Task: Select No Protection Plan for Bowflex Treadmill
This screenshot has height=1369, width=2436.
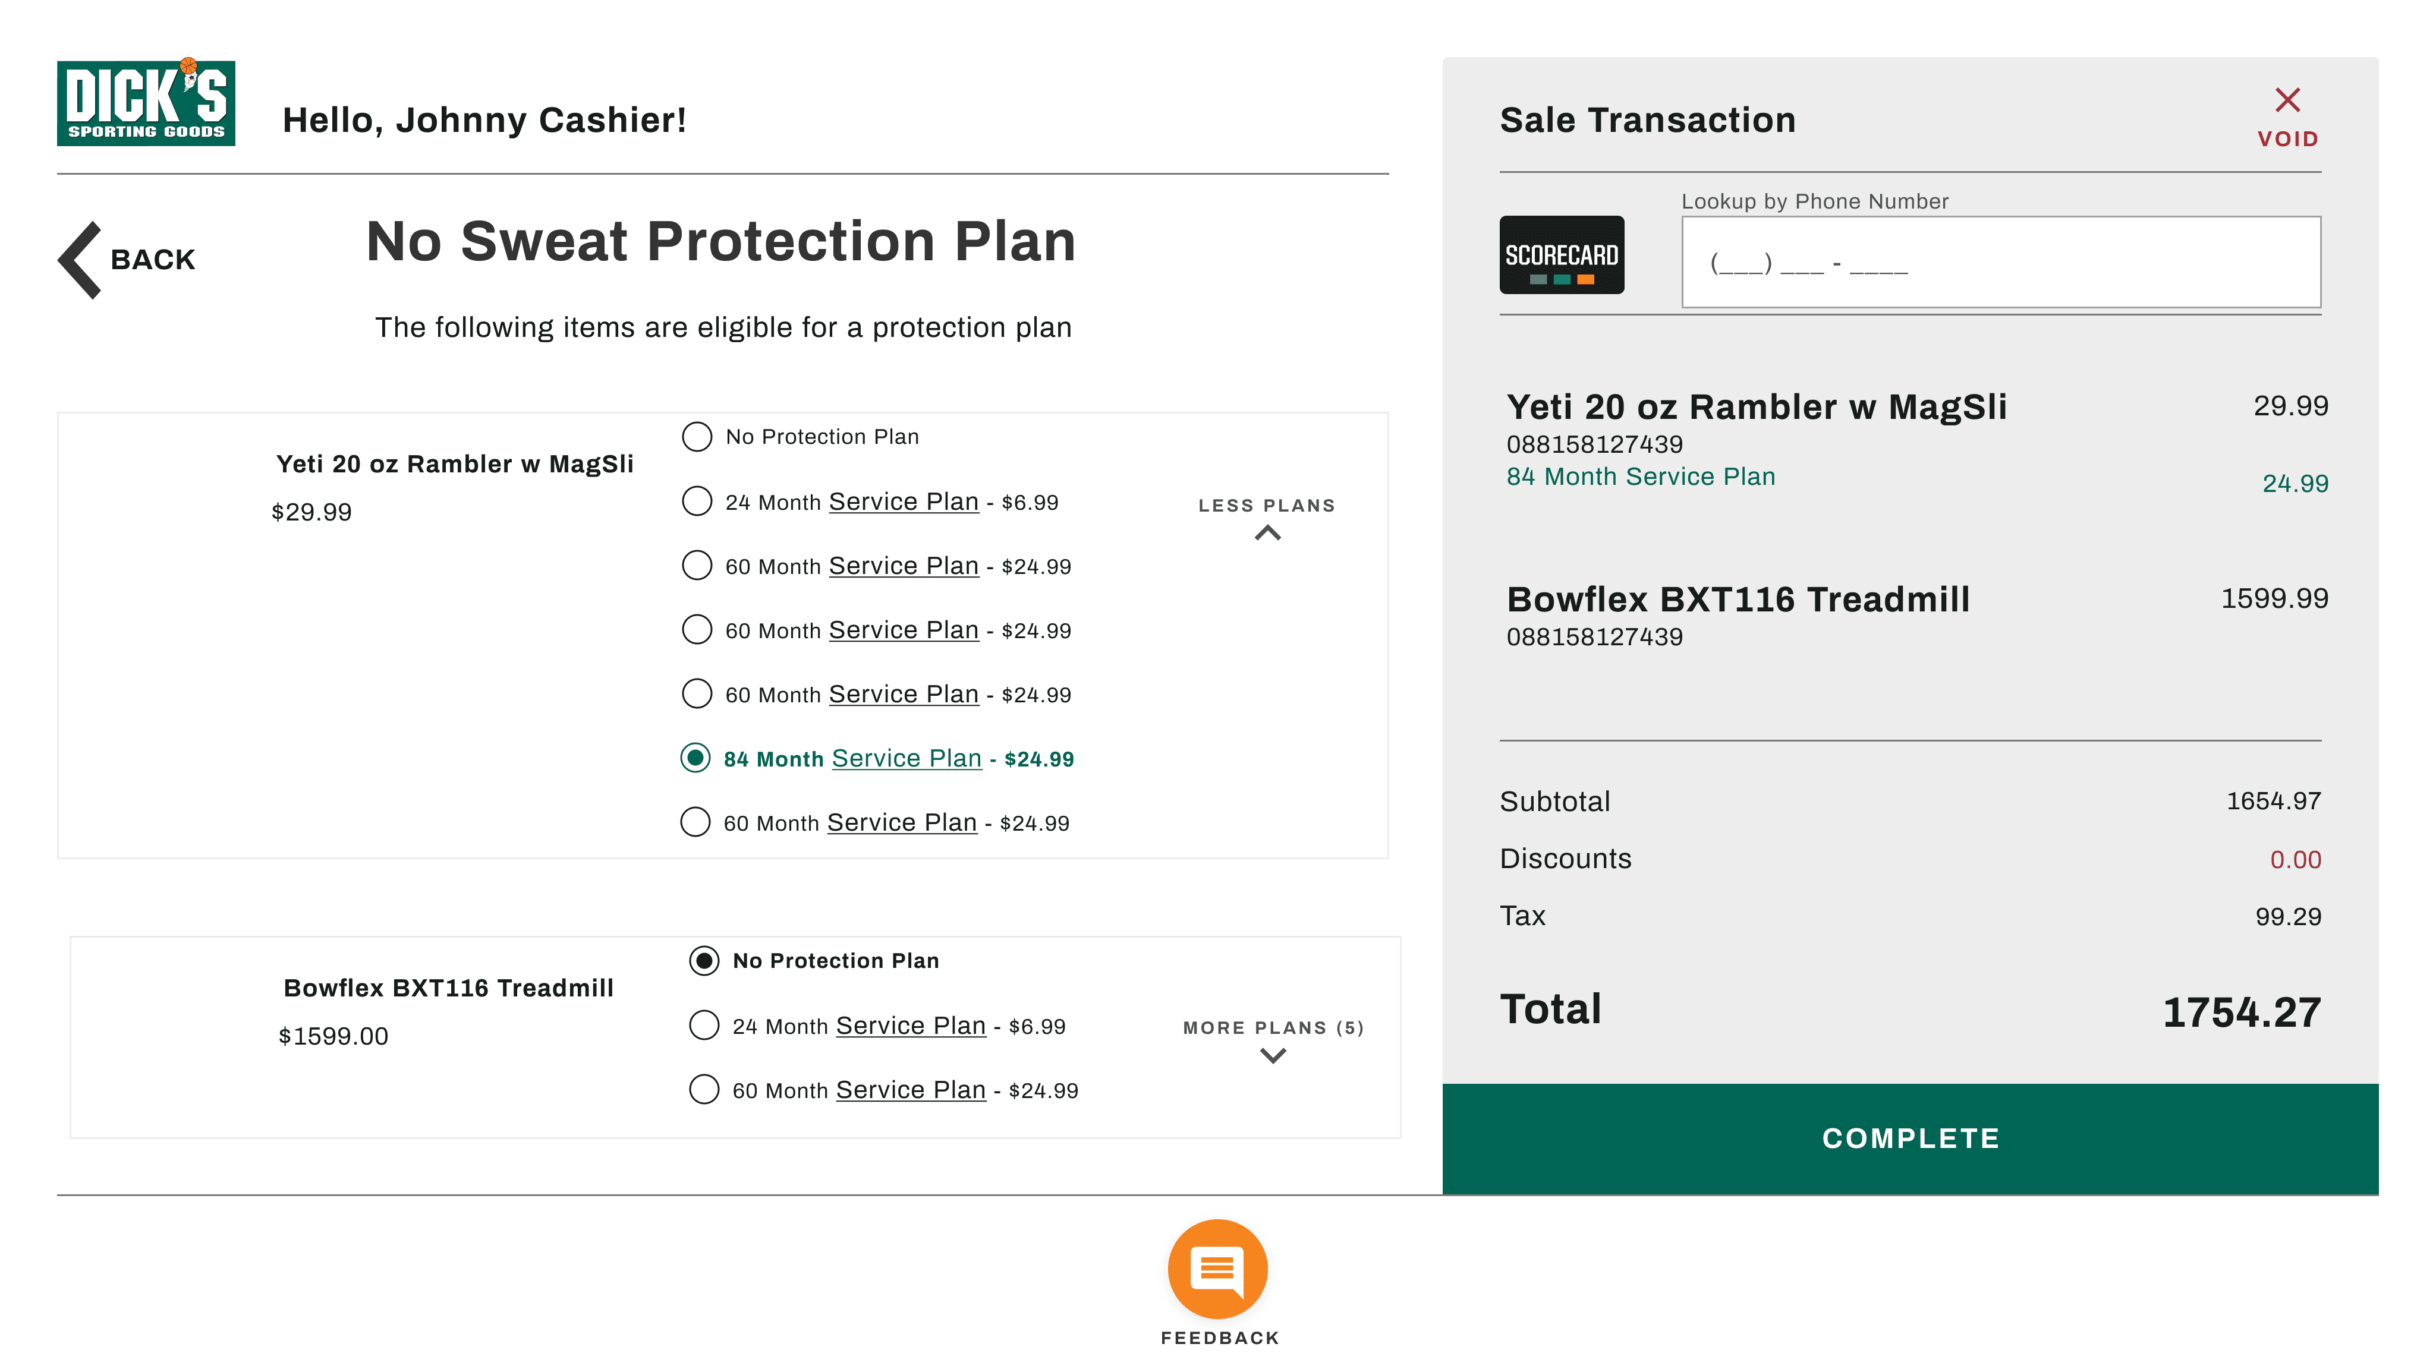Action: [704, 961]
